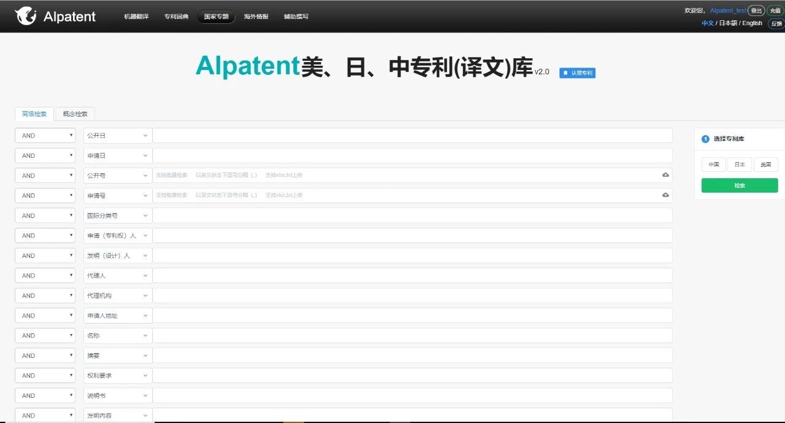785x423 pixels.
Task: Open AND operator dropdown for 摘要 row
Action: coord(45,355)
